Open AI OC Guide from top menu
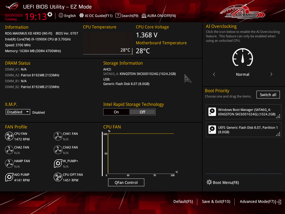This screenshot has width=285, height=214. (96, 16)
